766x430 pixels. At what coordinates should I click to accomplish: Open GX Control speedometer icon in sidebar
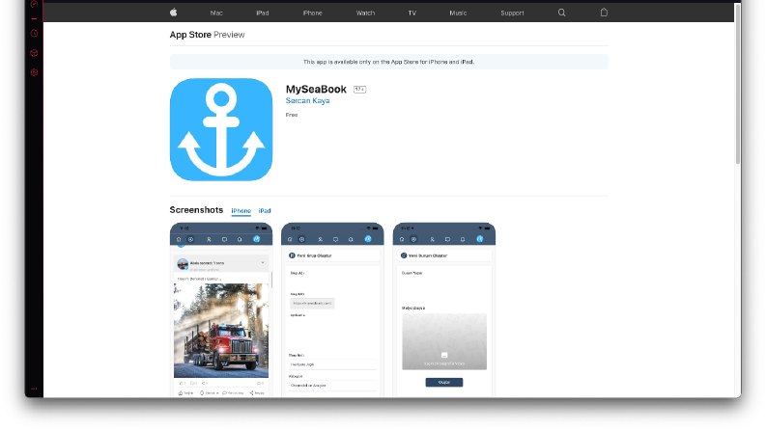pyautogui.click(x=34, y=4)
